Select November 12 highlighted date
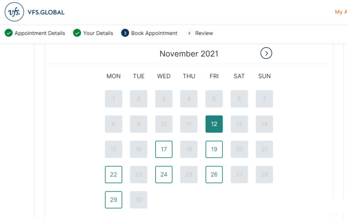This screenshot has width=347, height=218. tap(214, 124)
